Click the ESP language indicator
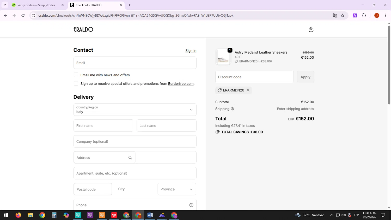Image resolution: width=391 pixels, height=220 pixels. (357, 215)
